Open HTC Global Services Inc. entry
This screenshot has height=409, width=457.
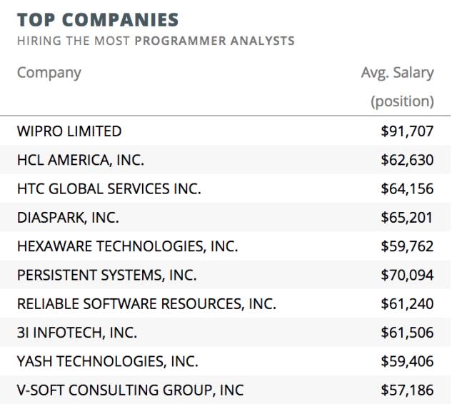[x=109, y=189]
